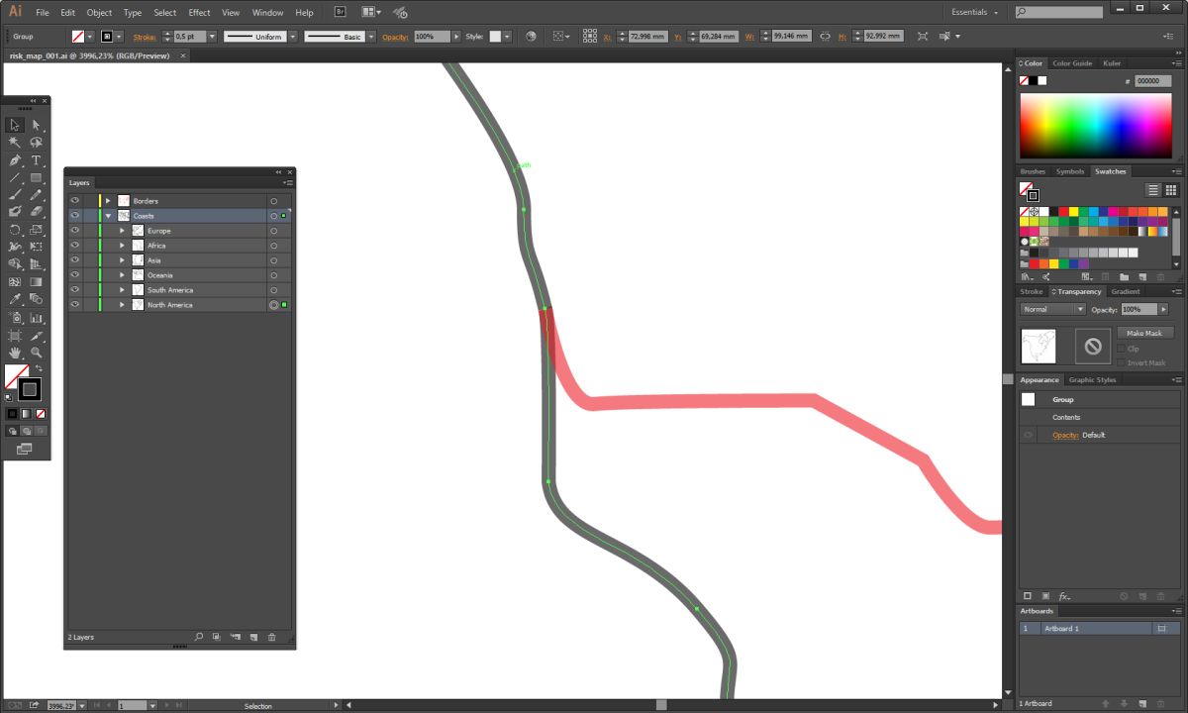This screenshot has width=1188, height=713.
Task: Hide the Europe sublayer
Action: (x=74, y=231)
